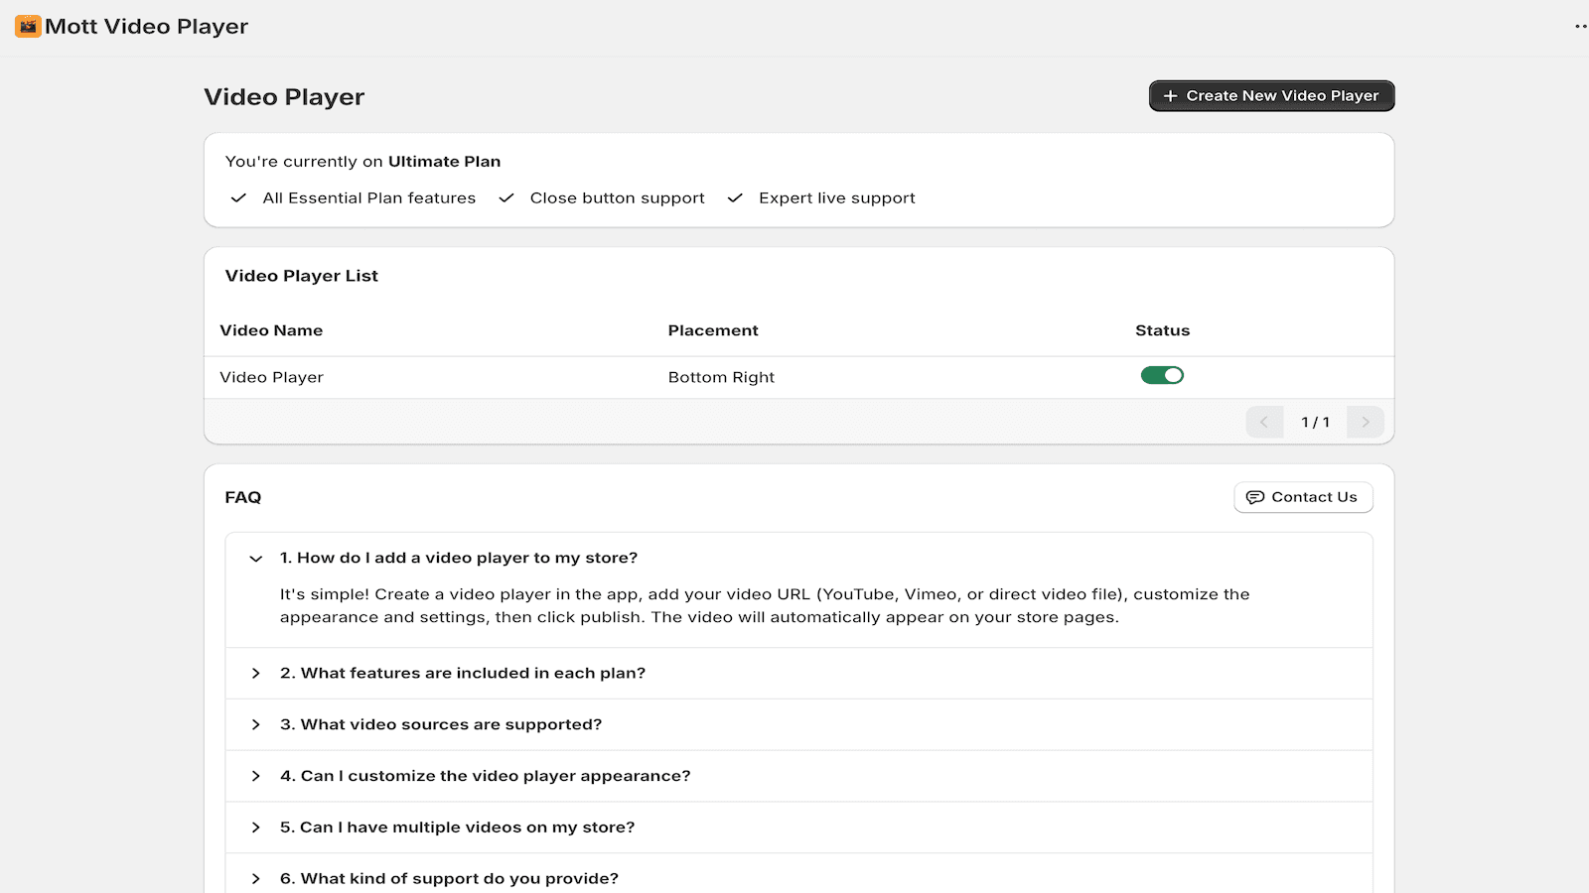
Task: Collapse FAQ question about adding a video player
Action: pos(255,558)
